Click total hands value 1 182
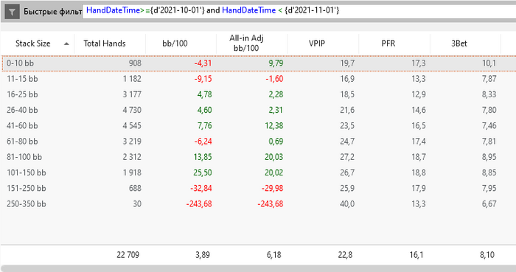The height and width of the screenshot is (272, 516). (x=132, y=79)
